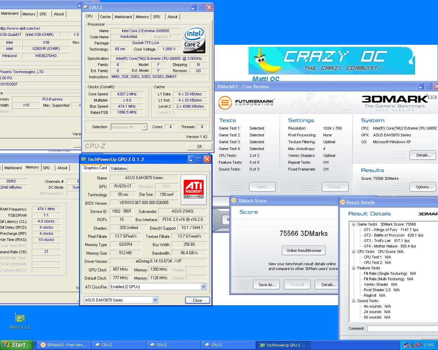Click GPU Clock value 857 MHz
Viewport: 438px width, 350px height.
pyautogui.click(x=120, y=270)
